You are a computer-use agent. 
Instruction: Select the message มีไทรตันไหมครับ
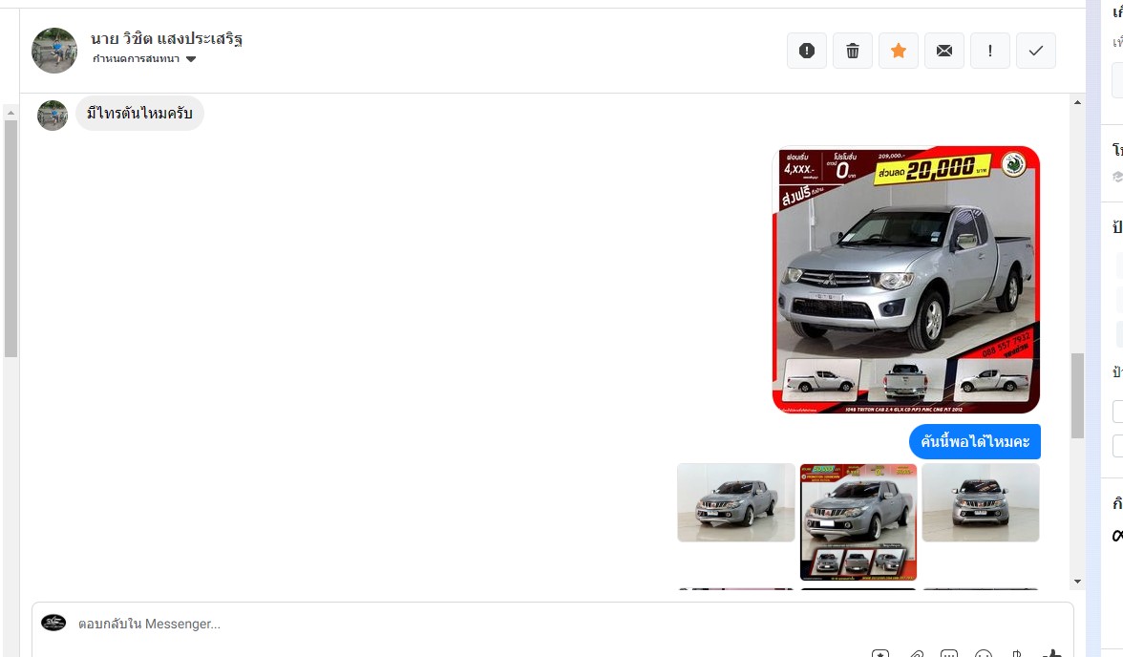click(139, 114)
